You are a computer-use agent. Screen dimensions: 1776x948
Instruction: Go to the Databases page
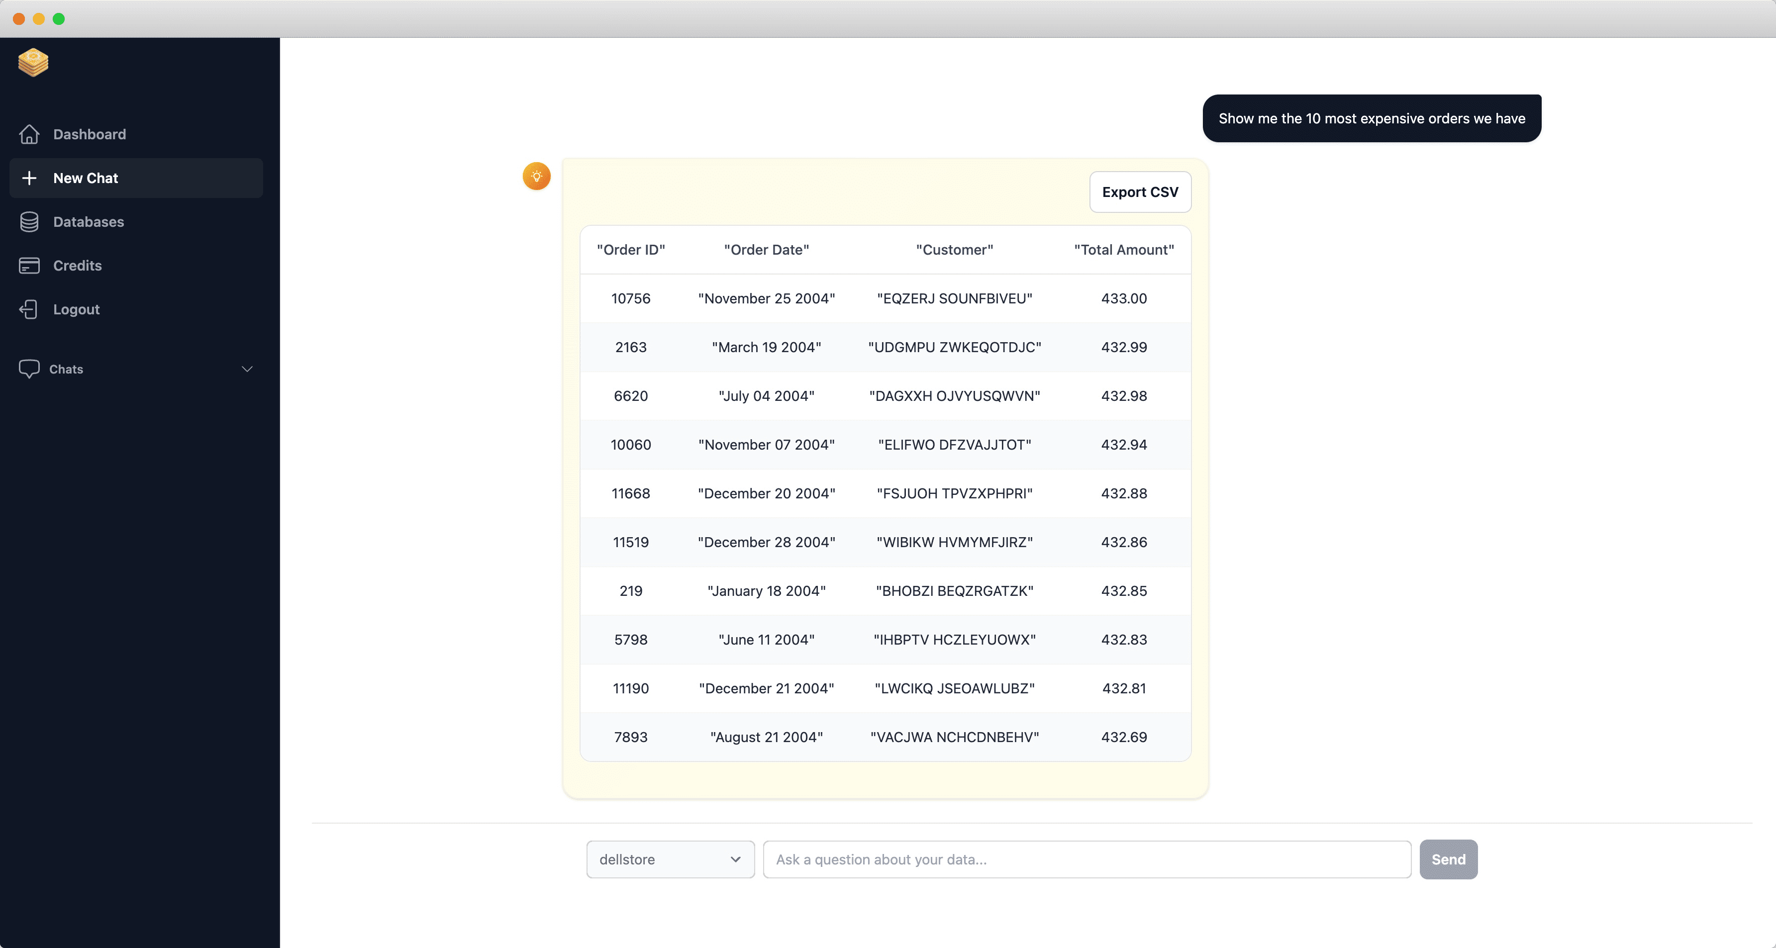pyautogui.click(x=88, y=222)
